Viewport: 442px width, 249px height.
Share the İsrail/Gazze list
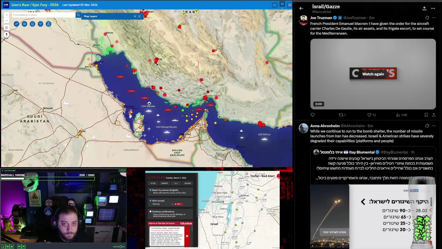click(x=424, y=8)
